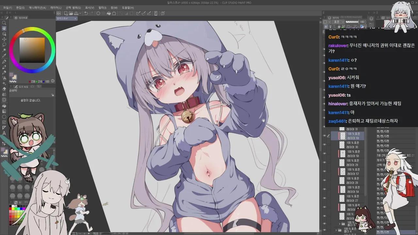The width and height of the screenshot is (418, 235).
Task: Click the smartphone connect icon in command bar
Action: tap(156, 13)
